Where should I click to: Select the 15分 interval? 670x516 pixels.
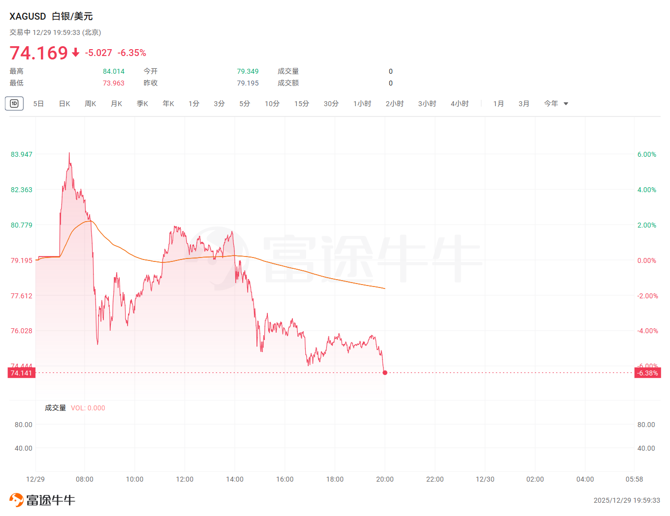(x=301, y=104)
